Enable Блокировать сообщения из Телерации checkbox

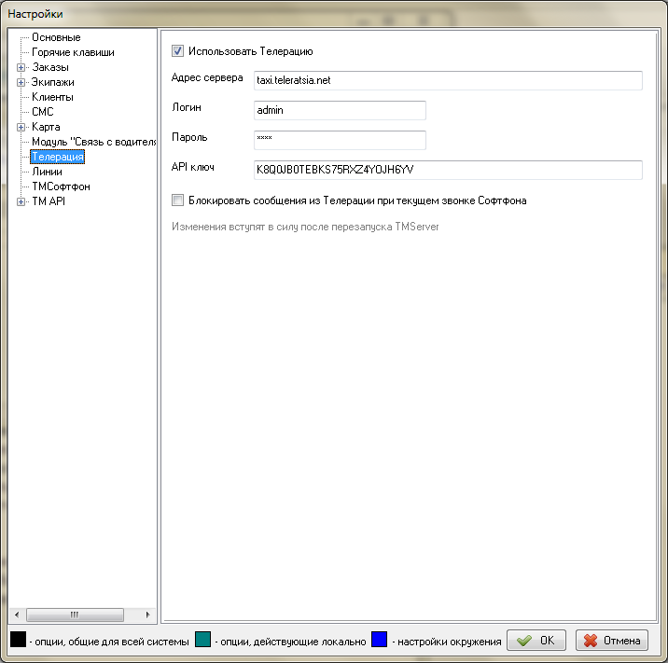point(177,200)
